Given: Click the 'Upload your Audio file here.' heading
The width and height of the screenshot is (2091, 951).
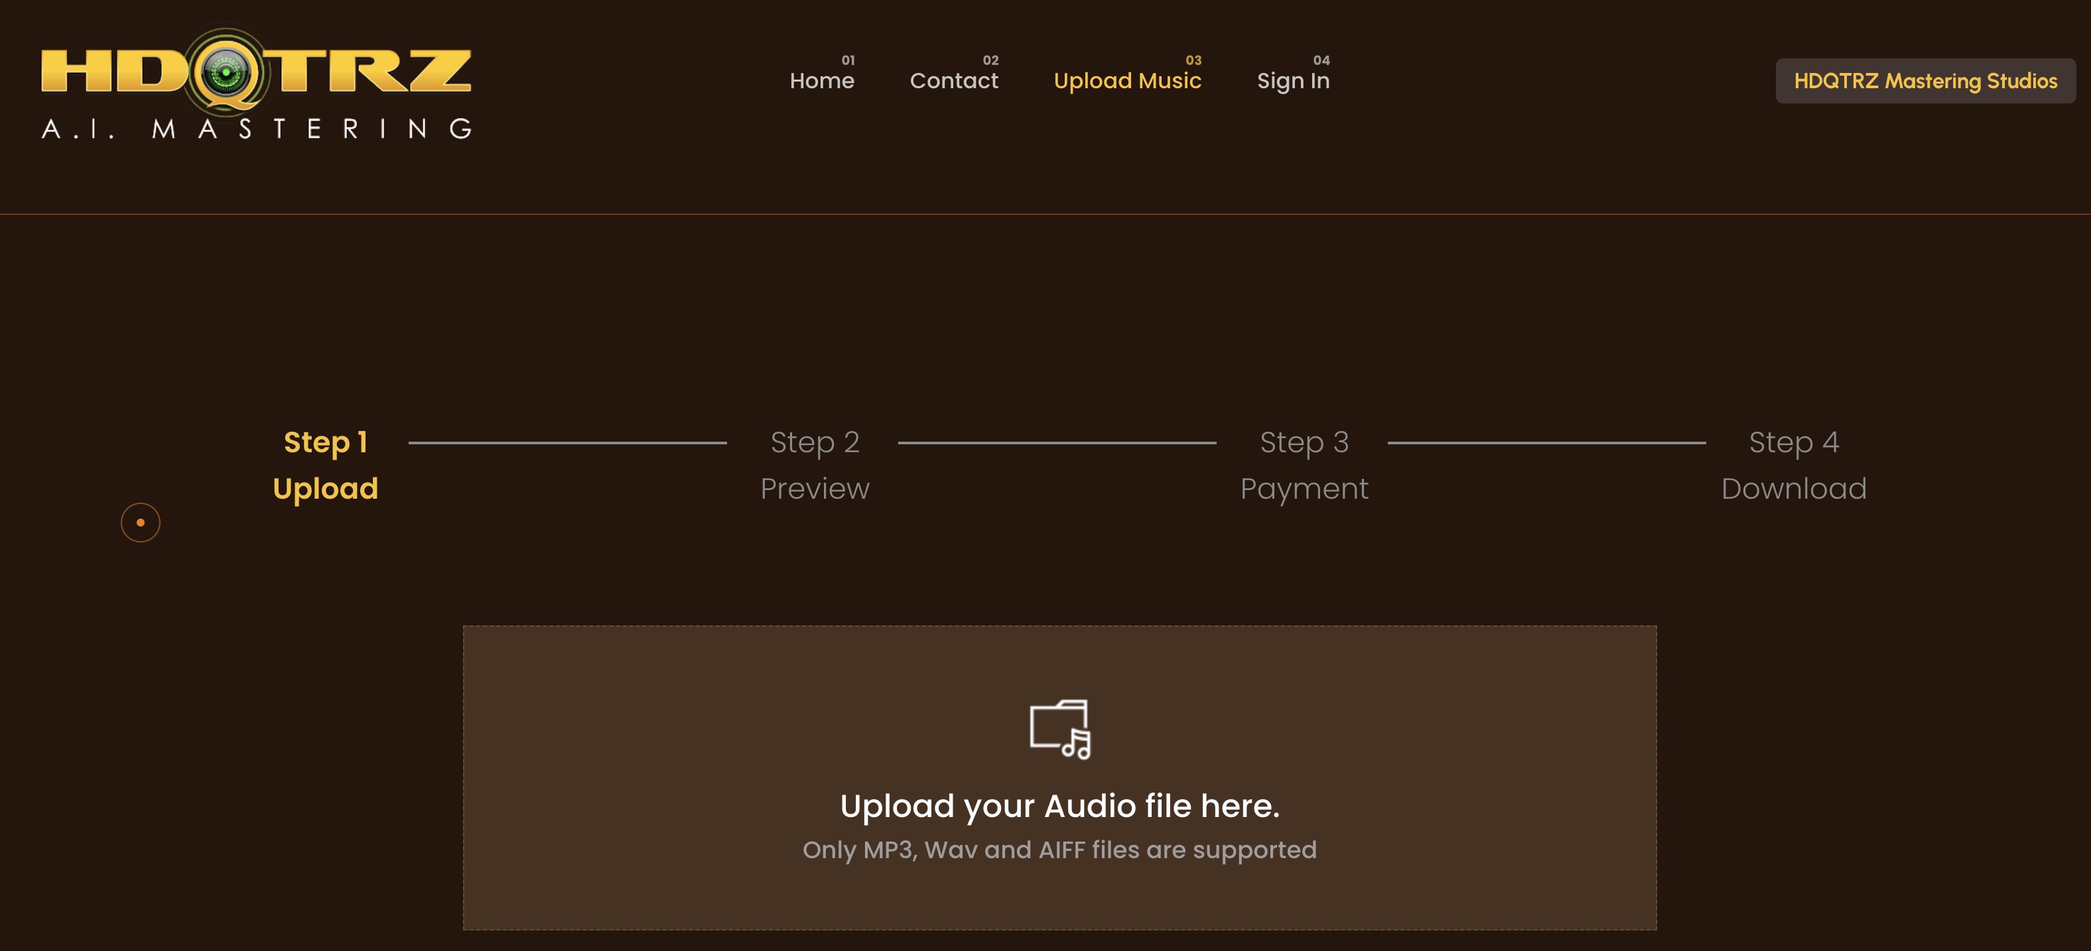Looking at the screenshot, I should [1059, 806].
